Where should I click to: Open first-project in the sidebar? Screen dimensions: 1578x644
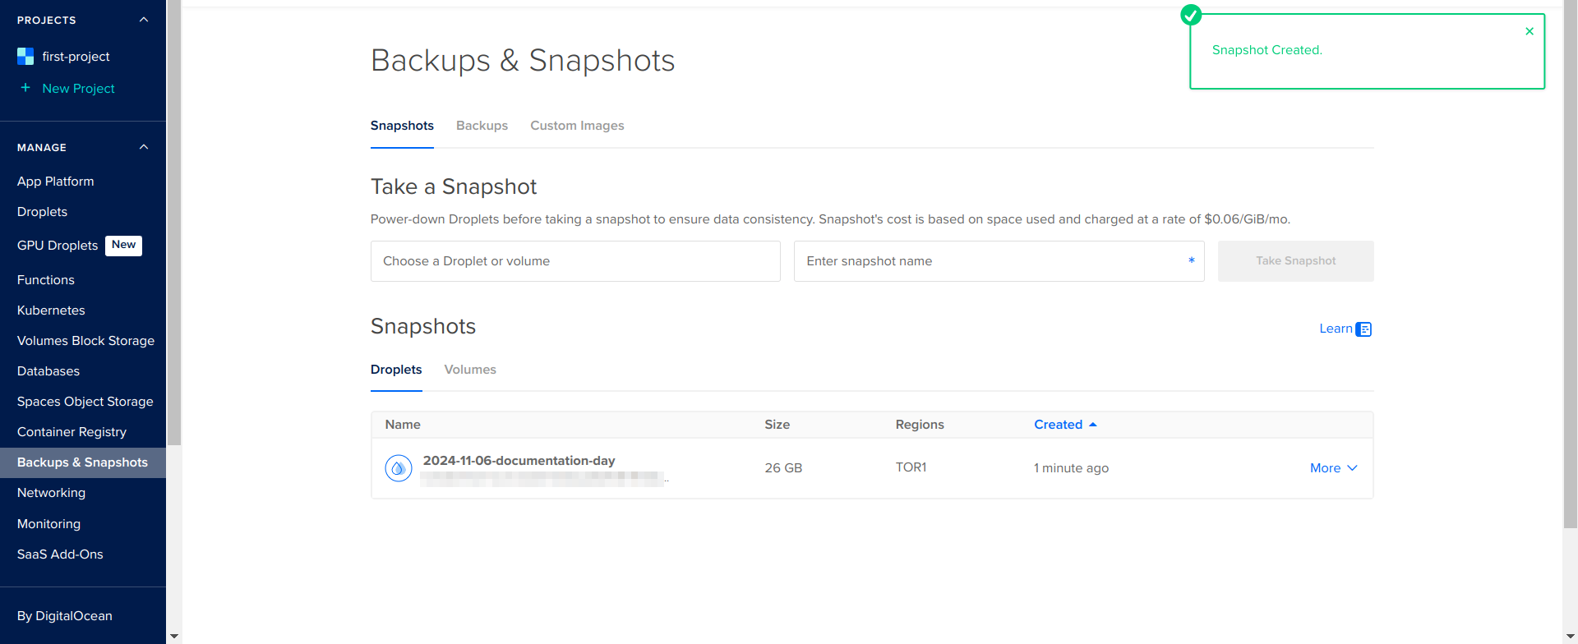[76, 57]
